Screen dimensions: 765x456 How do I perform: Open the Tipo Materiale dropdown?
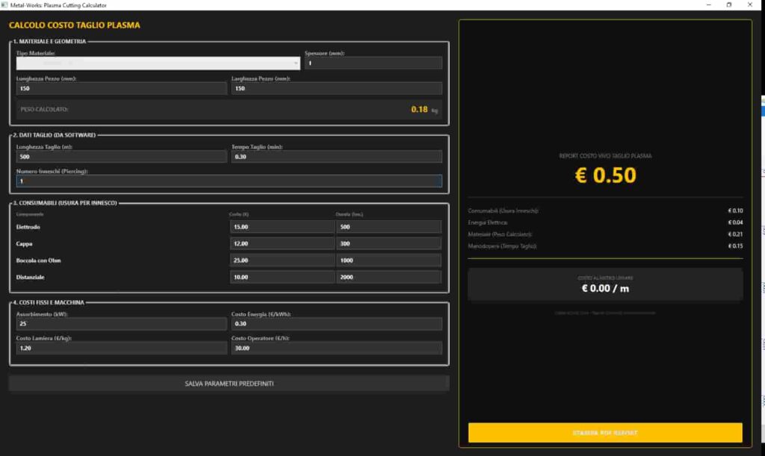158,63
